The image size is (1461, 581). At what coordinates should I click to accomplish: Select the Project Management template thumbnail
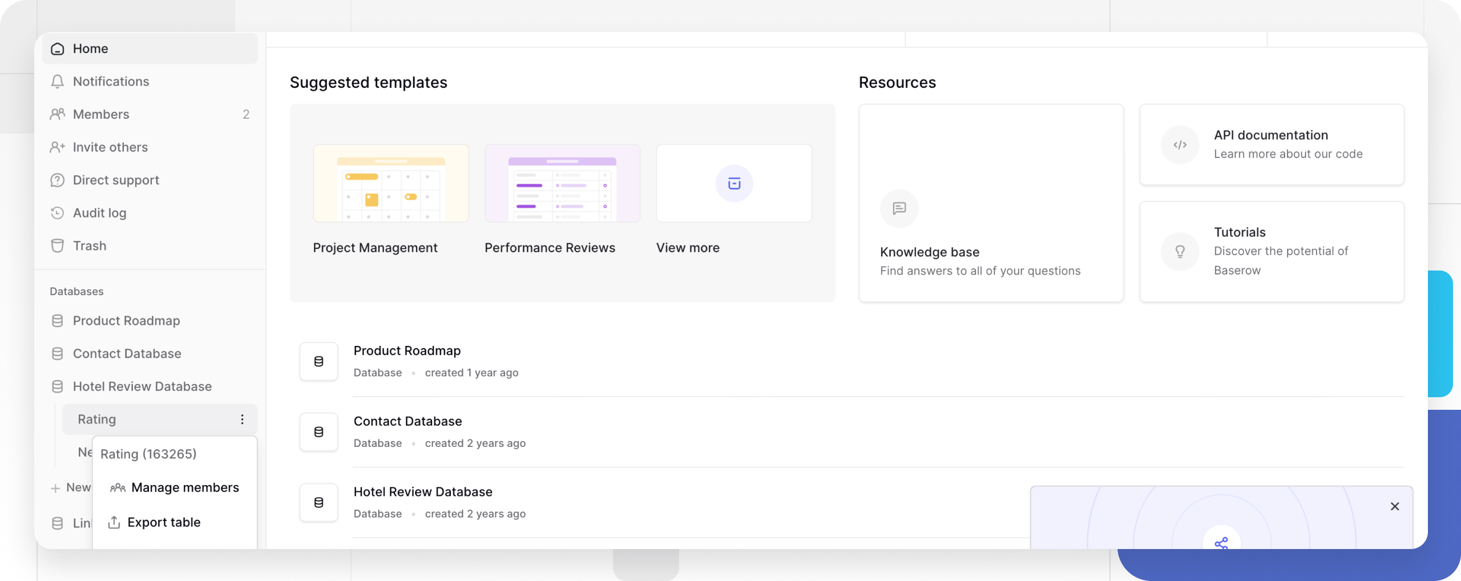[x=390, y=184]
